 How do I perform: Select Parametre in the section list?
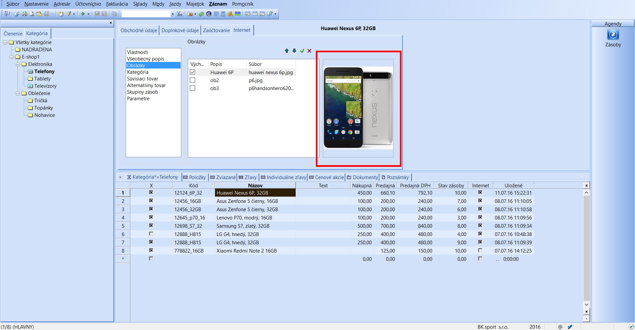(138, 98)
